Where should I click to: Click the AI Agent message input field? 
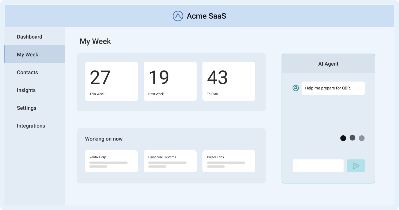[x=318, y=166]
